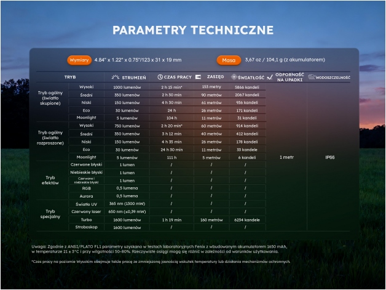Select the 24 h runtime cell
Image resolution: width=386 pixels, height=290 pixels.
tap(171, 110)
